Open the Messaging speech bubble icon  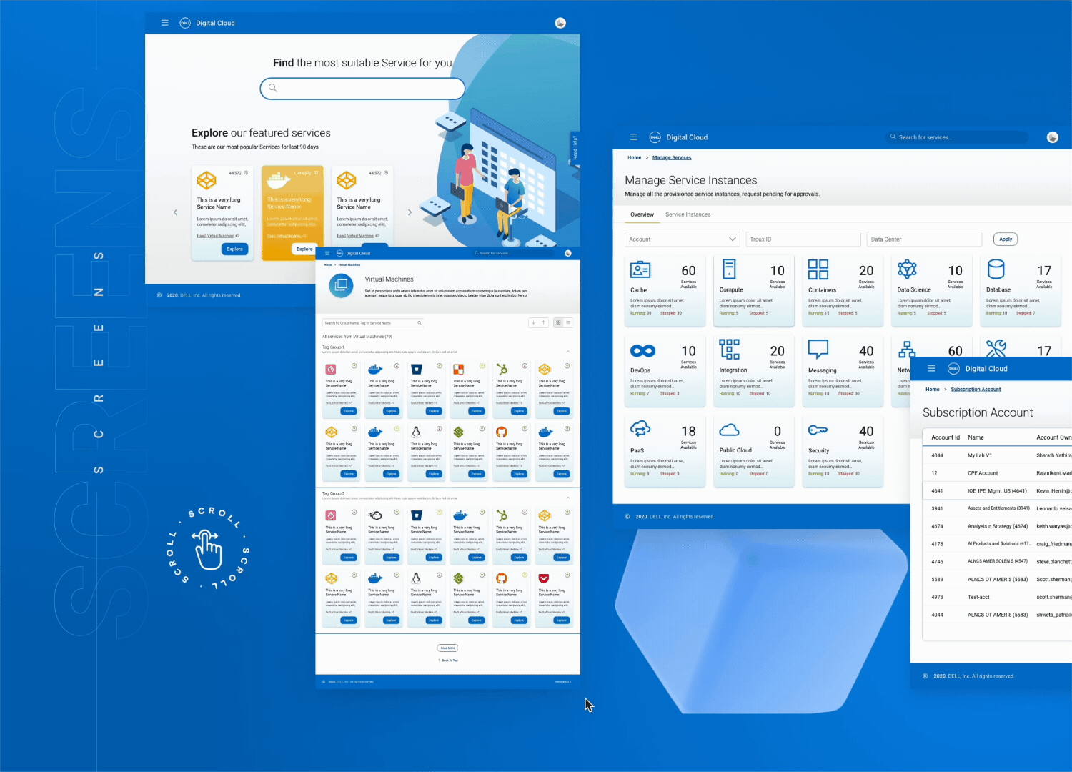[818, 350]
